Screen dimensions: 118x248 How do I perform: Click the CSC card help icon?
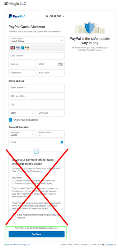tap(60, 64)
